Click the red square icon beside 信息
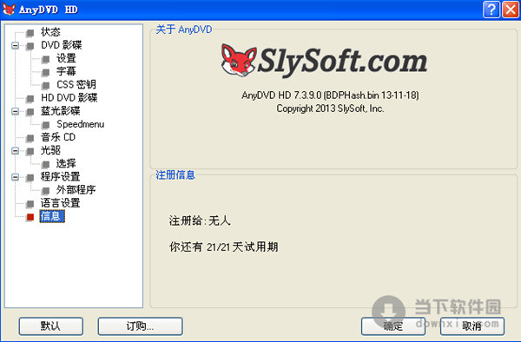This screenshot has width=521, height=342. [30, 217]
